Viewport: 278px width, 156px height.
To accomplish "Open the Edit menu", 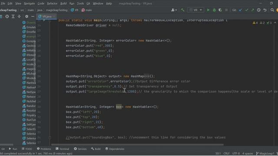I will coord(10,3).
